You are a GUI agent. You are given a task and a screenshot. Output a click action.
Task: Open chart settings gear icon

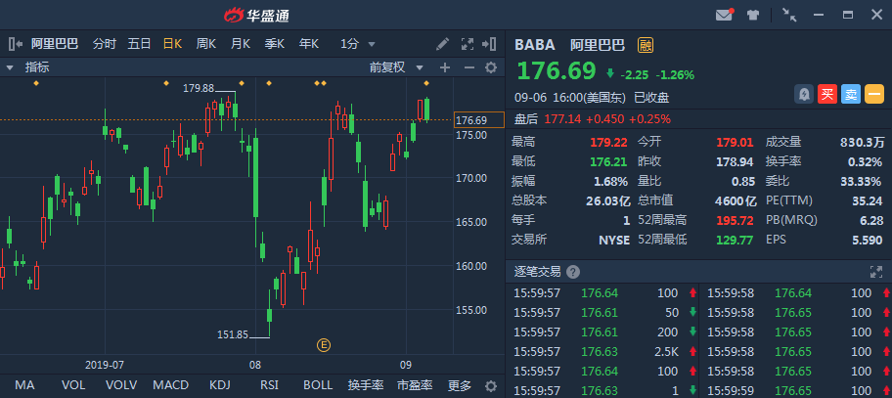tap(491, 67)
